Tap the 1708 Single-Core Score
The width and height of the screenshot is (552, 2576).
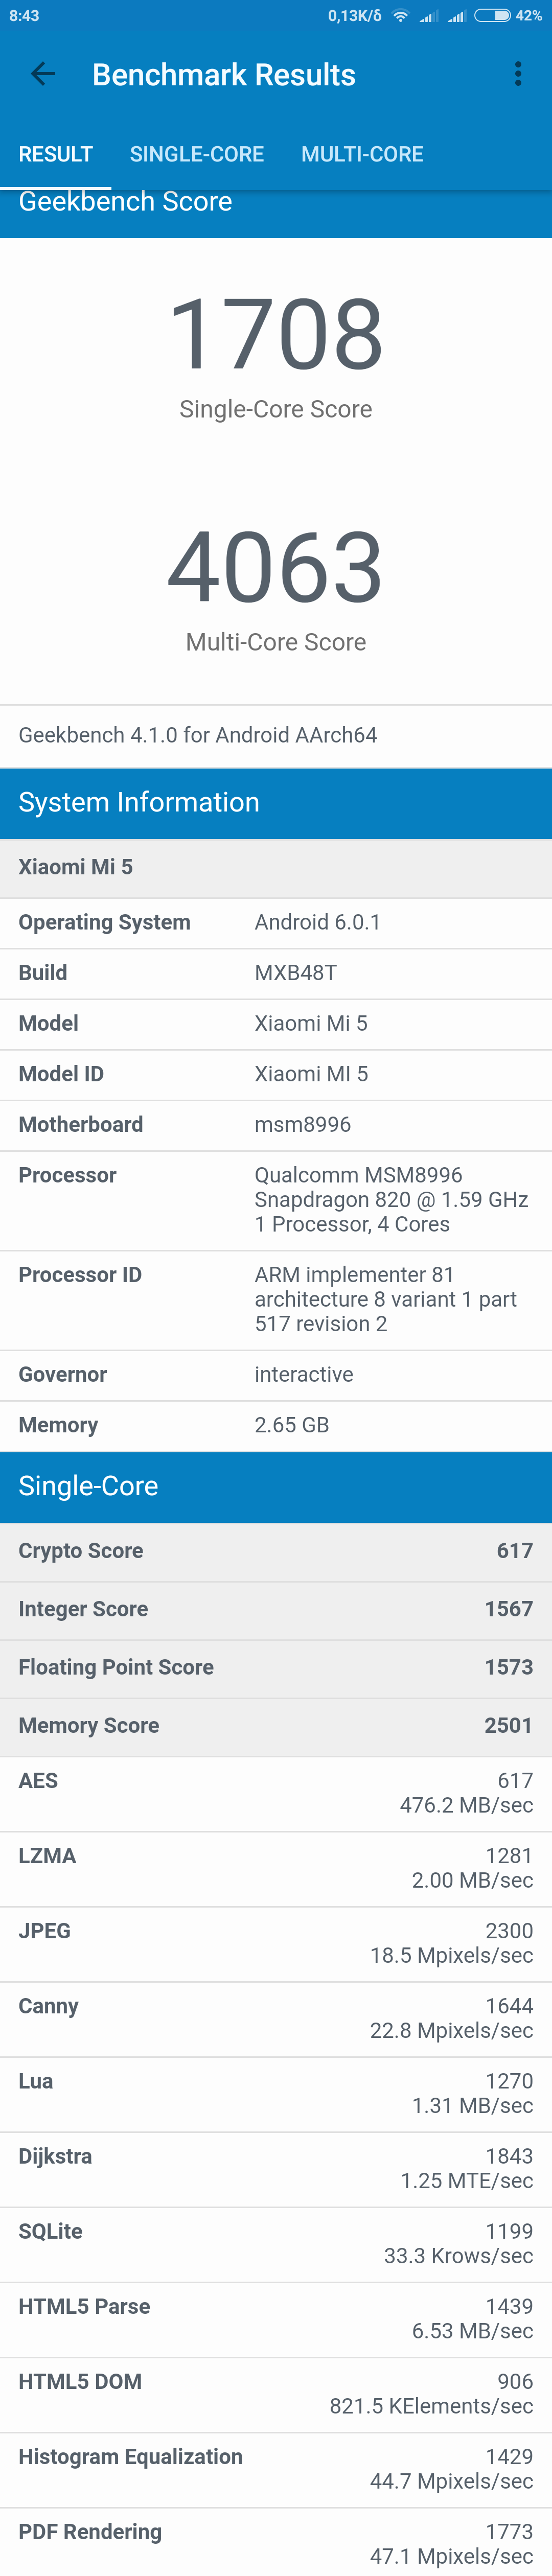(x=276, y=335)
